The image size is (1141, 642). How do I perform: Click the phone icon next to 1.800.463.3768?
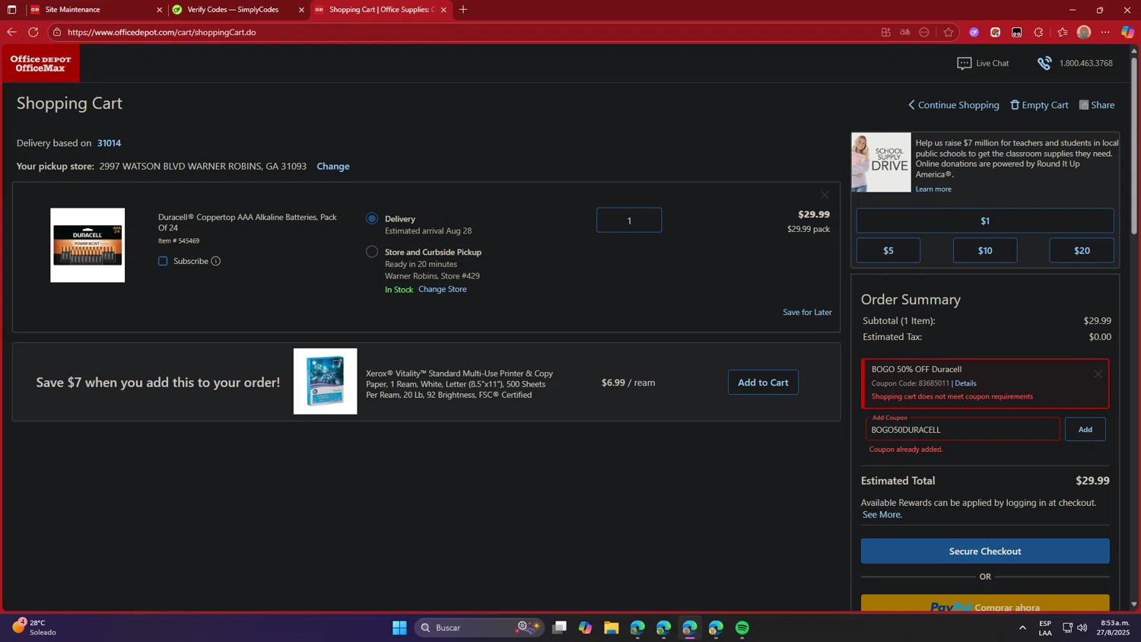[x=1044, y=63]
